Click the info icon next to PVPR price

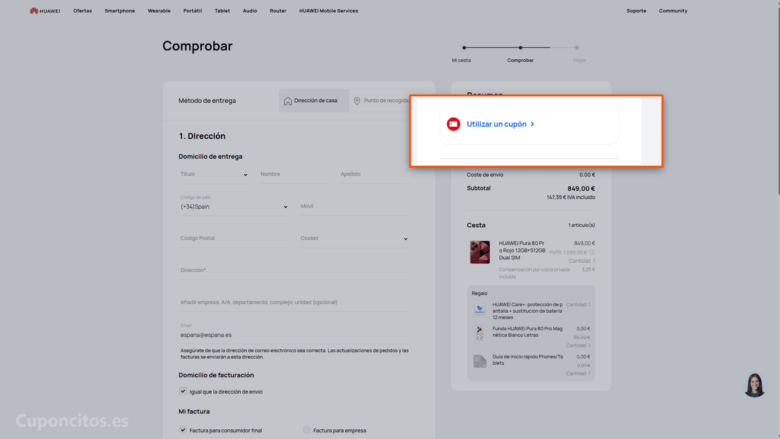tap(592, 252)
